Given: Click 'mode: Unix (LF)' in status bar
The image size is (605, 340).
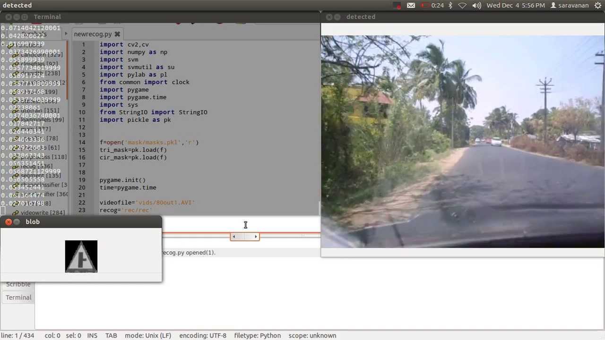Looking at the screenshot, I should (148, 336).
